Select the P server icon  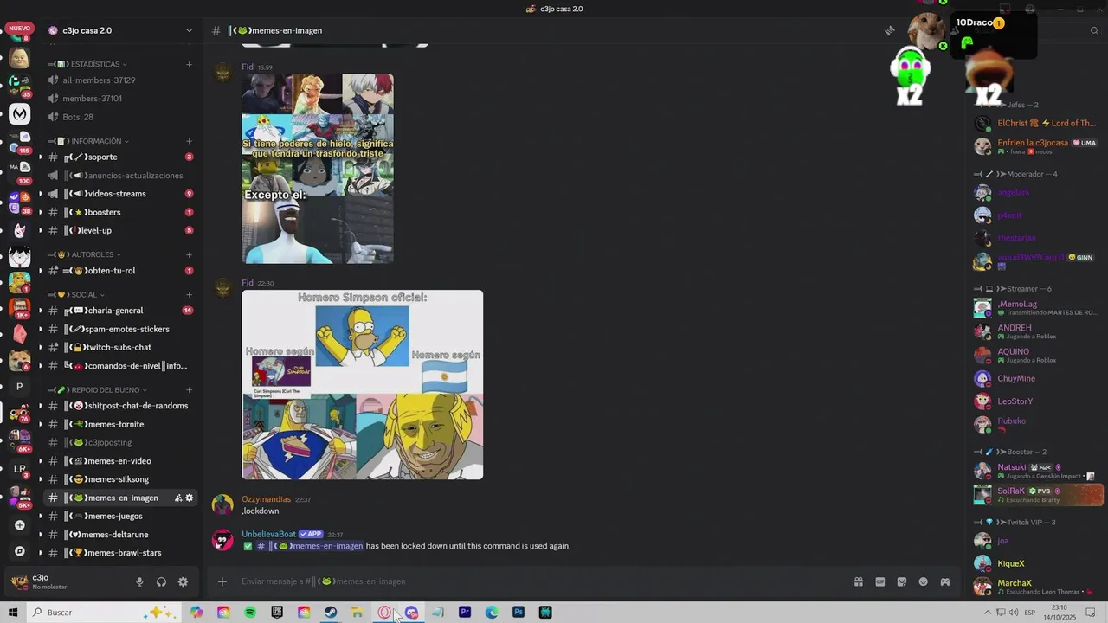click(x=19, y=387)
